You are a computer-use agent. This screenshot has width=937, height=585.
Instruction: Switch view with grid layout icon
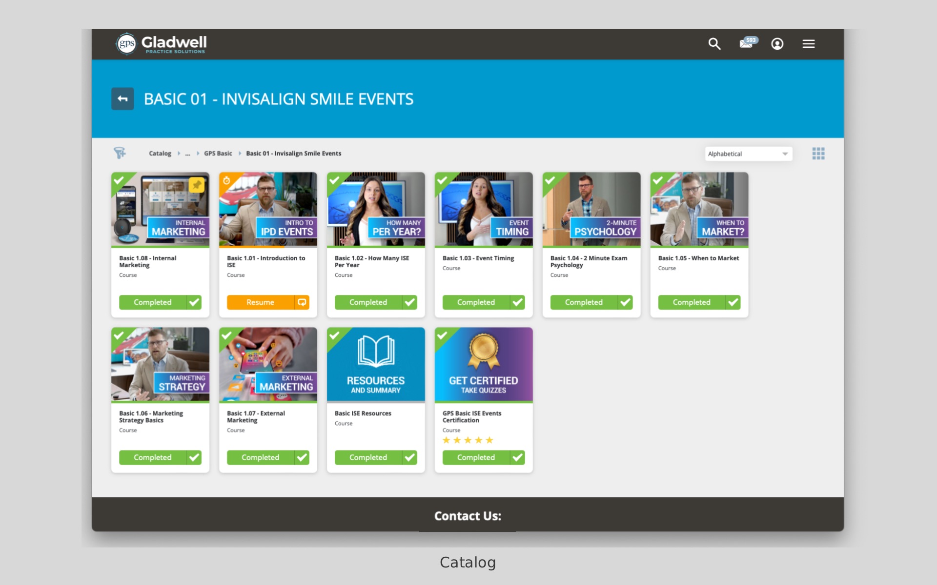[818, 154]
